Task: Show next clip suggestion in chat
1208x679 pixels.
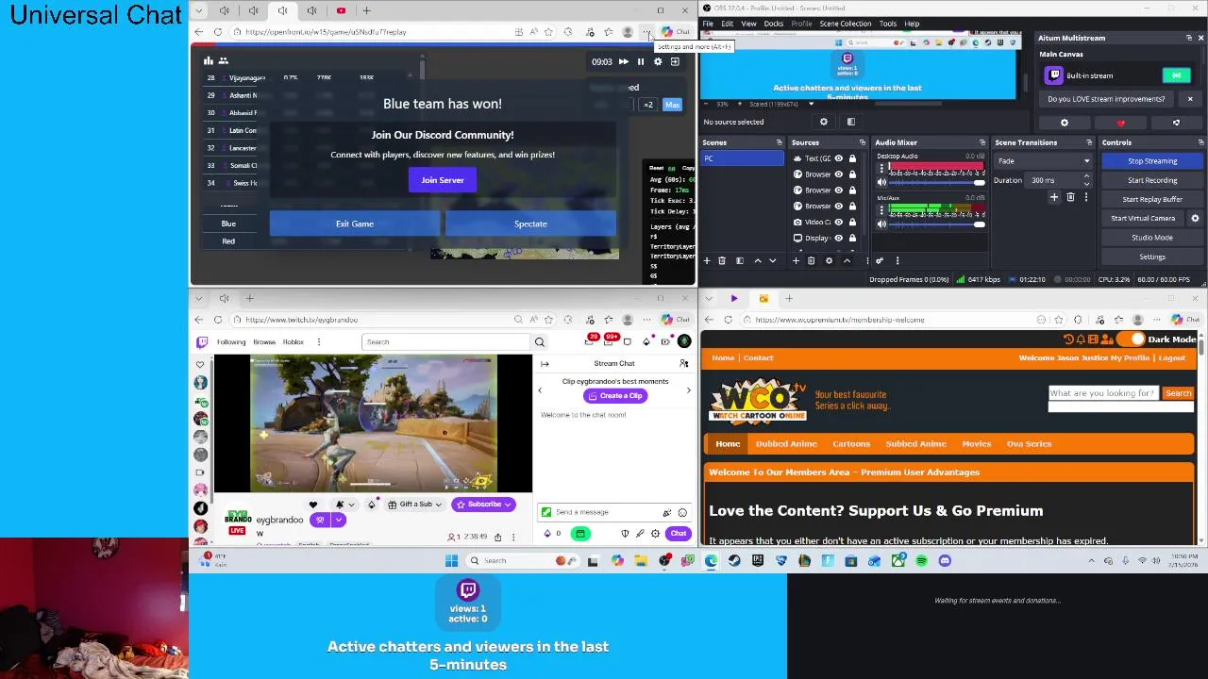Action: tap(688, 389)
